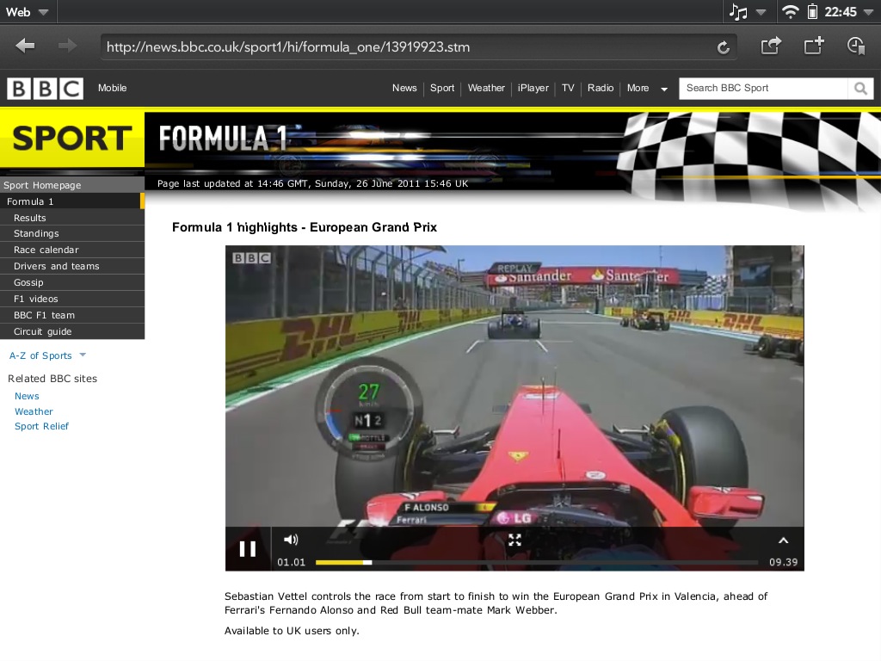The height and width of the screenshot is (661, 881).
Task: Switch to the BBC Mobile site
Action: coord(113,89)
